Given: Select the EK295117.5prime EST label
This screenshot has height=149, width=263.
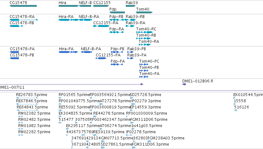Looking at the screenshot, I should tap(83, 126).
